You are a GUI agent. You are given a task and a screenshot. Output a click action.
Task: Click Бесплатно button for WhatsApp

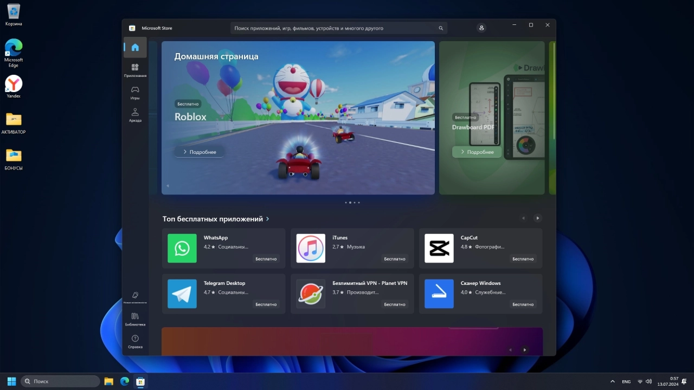[x=266, y=259]
